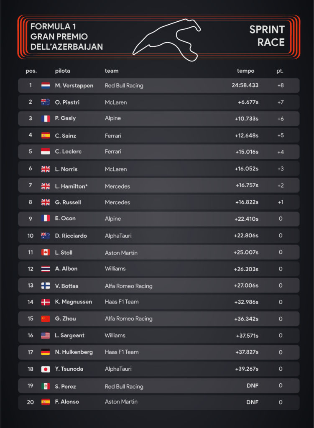This screenshot has width=314, height=428.
Task: Click the 'team' column header
Action: [112, 71]
